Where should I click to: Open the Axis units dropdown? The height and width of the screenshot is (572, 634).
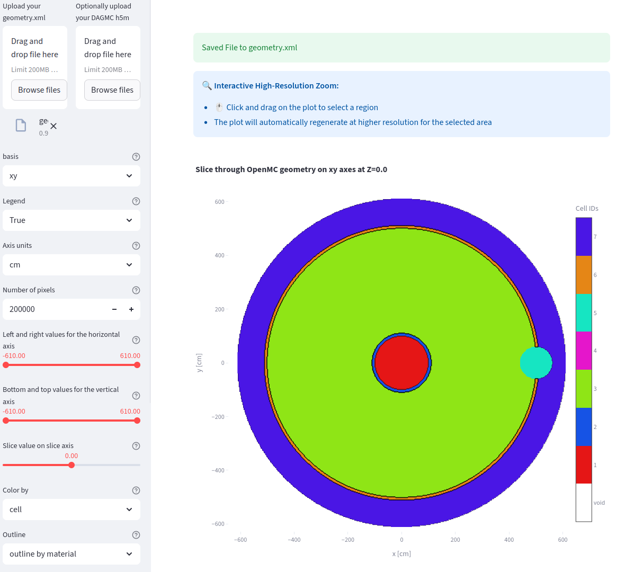pos(72,265)
